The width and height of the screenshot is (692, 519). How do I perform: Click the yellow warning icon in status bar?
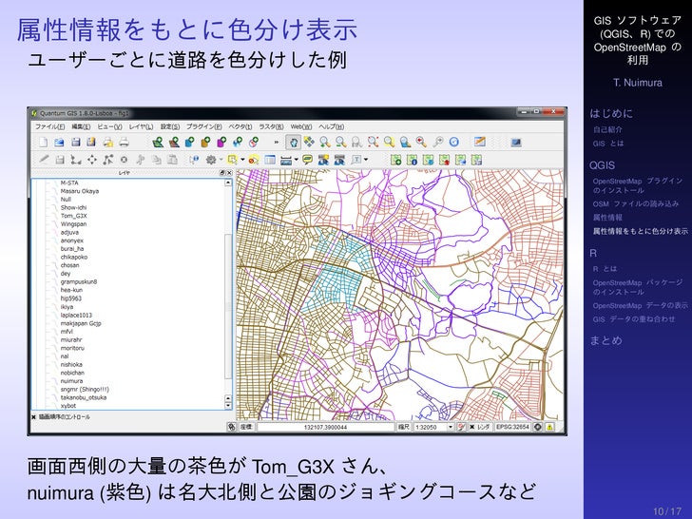coord(549,427)
